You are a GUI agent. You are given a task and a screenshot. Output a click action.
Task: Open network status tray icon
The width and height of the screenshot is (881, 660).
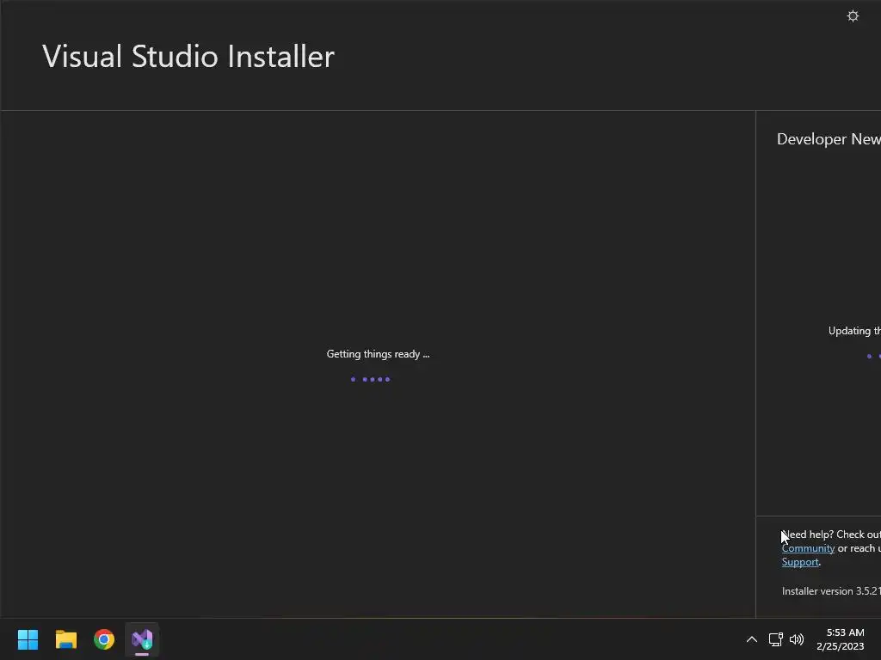(x=776, y=639)
